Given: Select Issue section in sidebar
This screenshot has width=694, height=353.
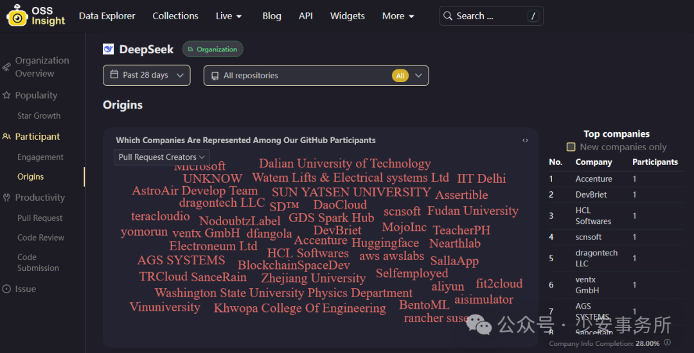Looking at the screenshot, I should (x=26, y=289).
